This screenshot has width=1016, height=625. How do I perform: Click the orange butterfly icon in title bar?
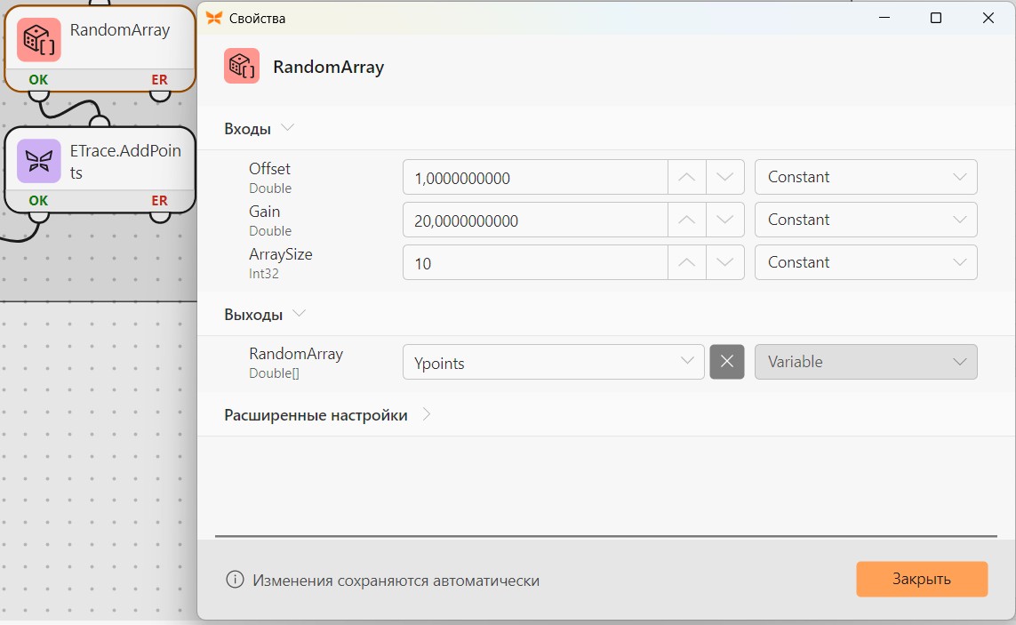coord(214,18)
